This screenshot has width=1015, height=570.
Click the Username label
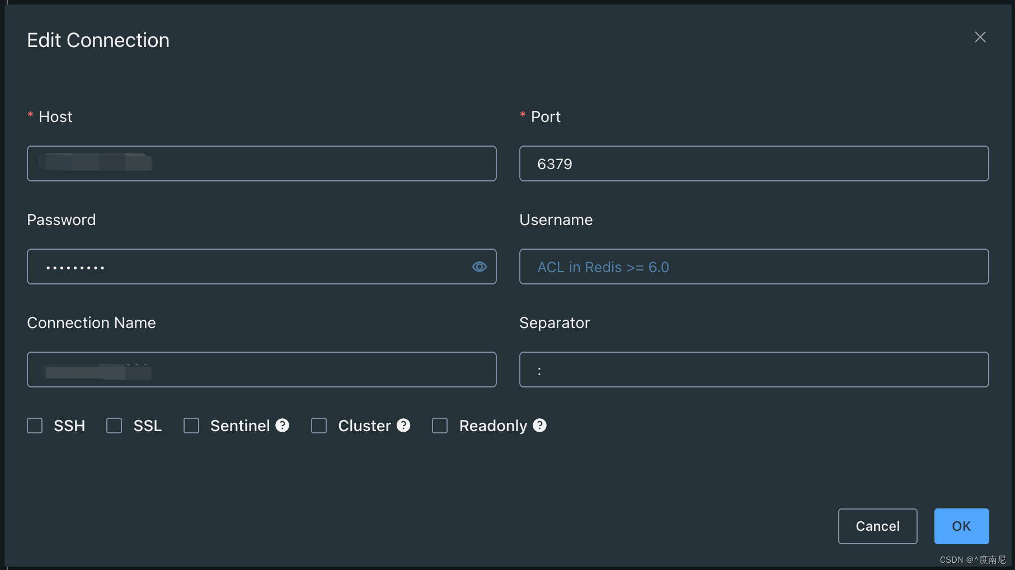point(556,219)
